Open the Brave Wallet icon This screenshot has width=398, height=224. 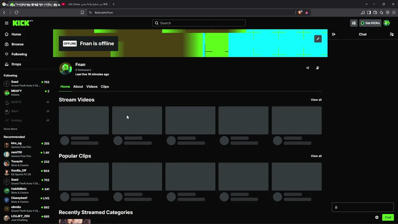click(375, 12)
